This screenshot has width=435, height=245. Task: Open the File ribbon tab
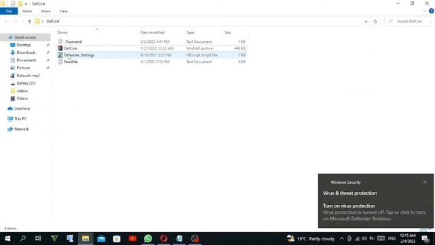[9, 11]
